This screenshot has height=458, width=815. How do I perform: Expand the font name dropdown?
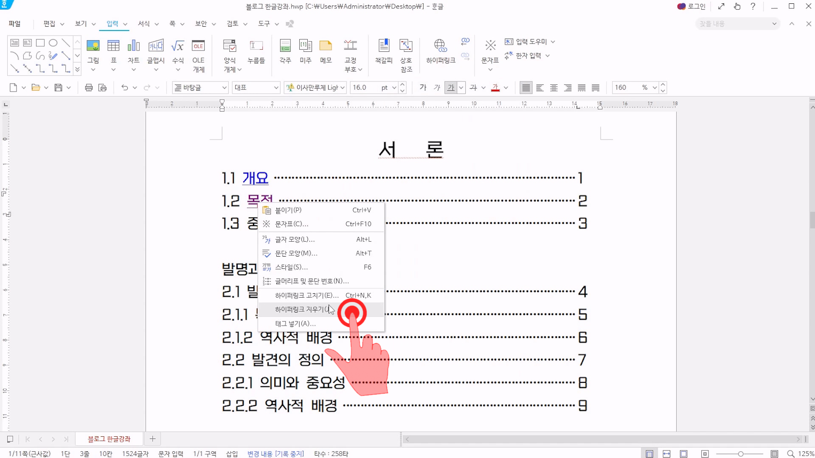(343, 87)
